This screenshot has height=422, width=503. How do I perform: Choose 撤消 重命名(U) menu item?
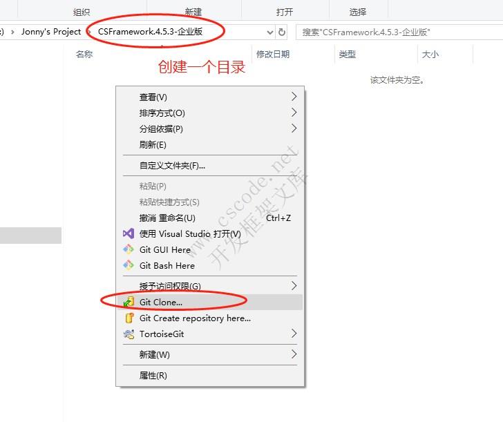coord(167,218)
